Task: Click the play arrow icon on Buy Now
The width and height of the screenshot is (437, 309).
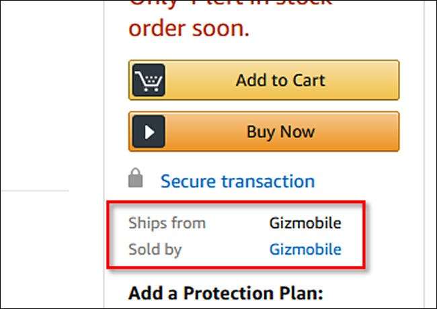Action: [149, 132]
